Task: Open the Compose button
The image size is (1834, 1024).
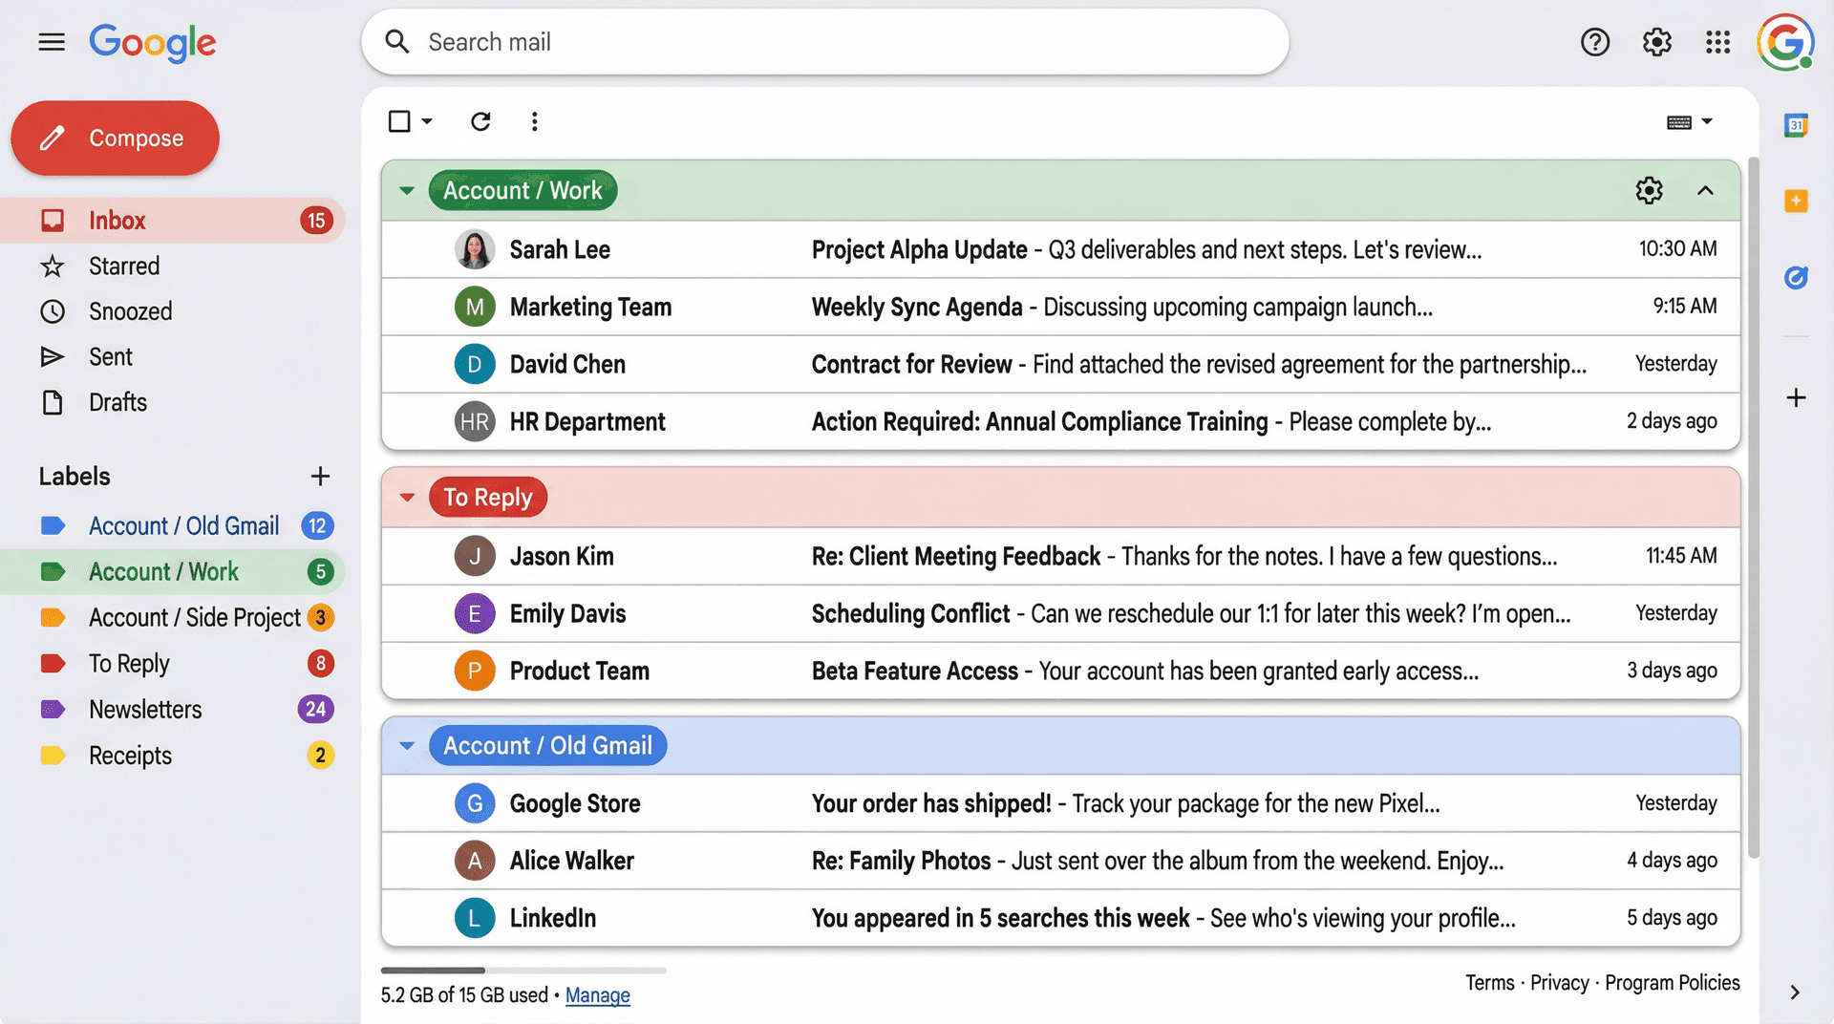Action: (115, 138)
